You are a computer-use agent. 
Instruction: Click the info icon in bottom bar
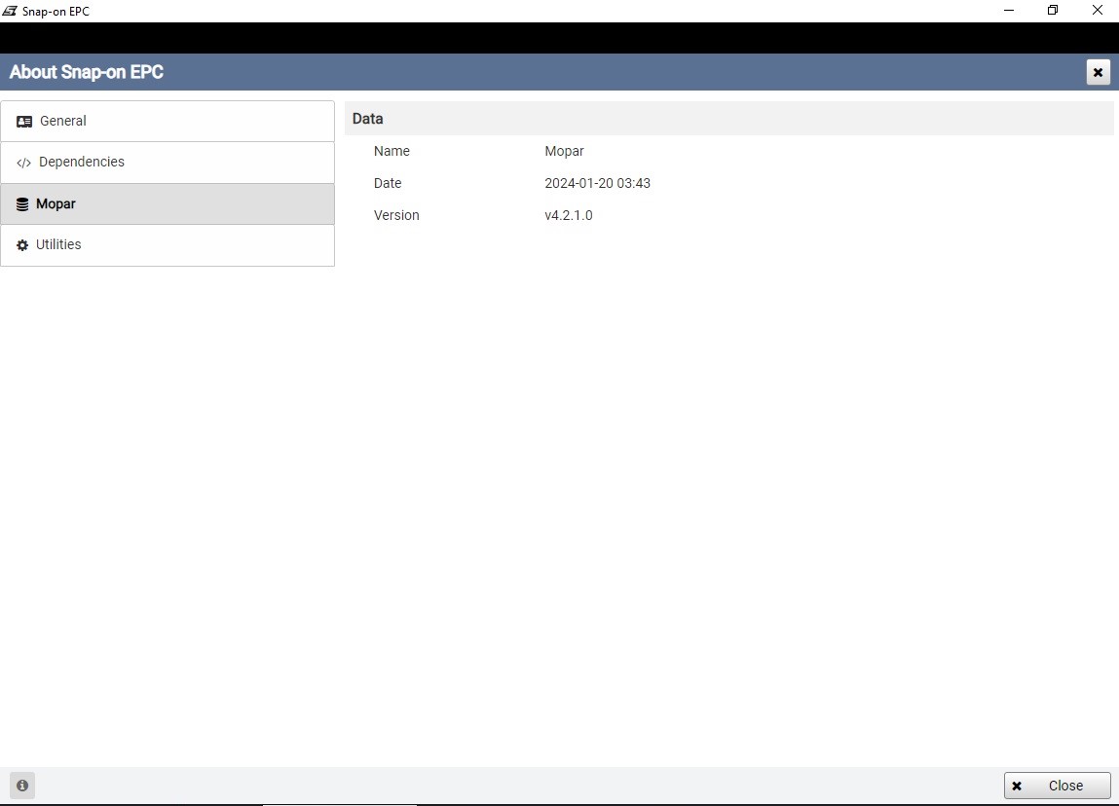tap(22, 786)
